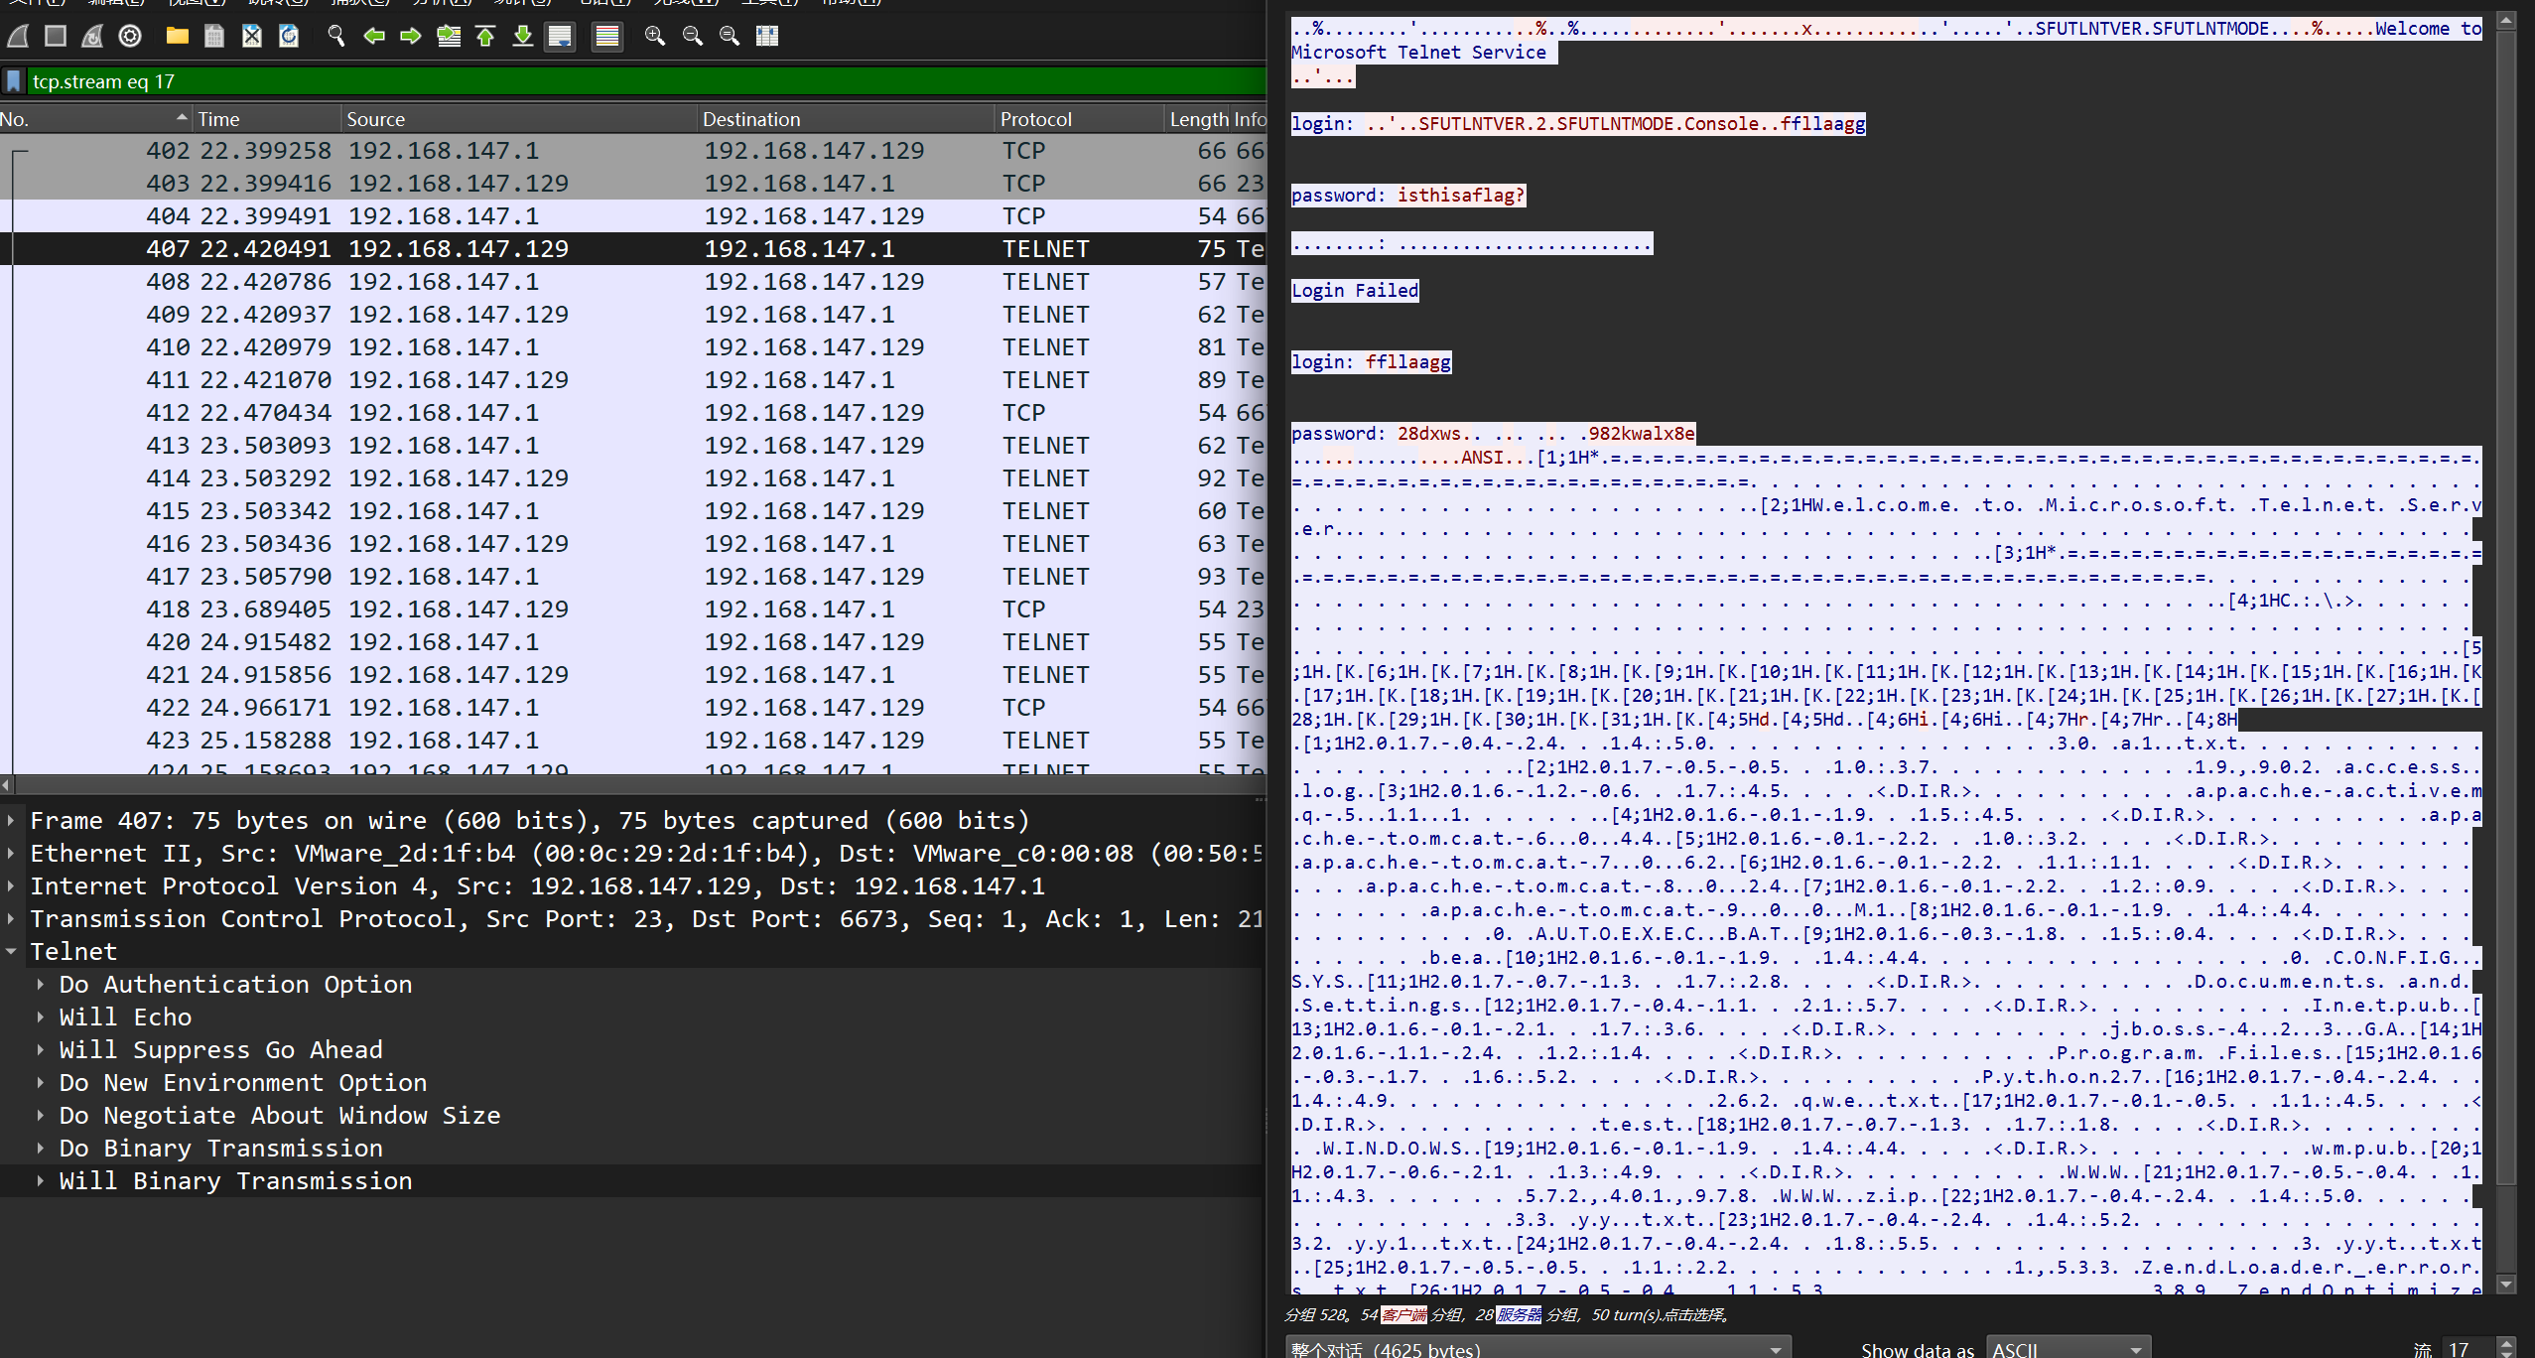The image size is (2535, 1358).
Task: Open the entire conversation 4625 bytes dropdown
Action: pos(1536,1348)
